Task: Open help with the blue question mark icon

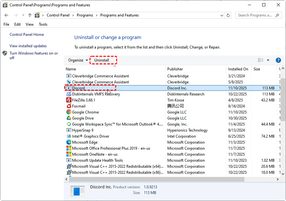Action: click(278, 60)
